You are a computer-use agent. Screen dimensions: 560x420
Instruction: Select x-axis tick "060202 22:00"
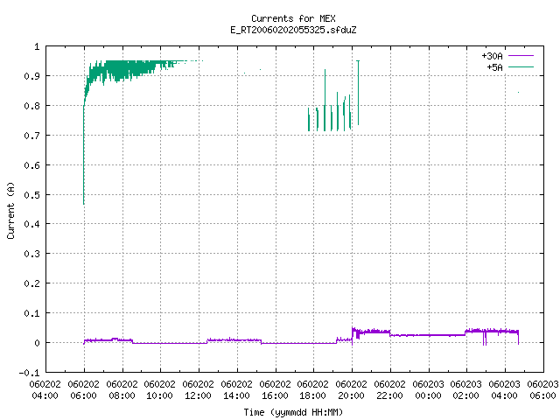[389, 390]
